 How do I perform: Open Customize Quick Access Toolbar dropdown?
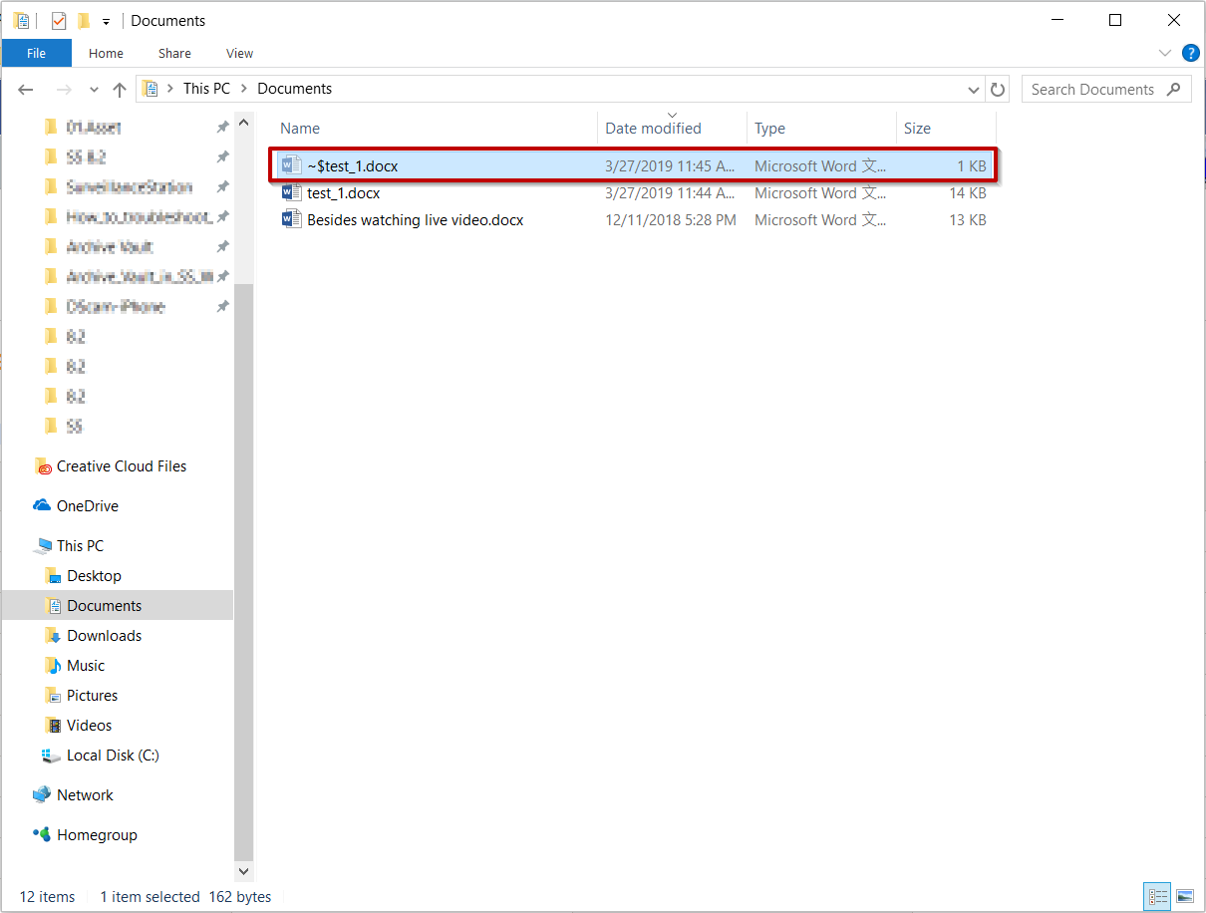[106, 21]
